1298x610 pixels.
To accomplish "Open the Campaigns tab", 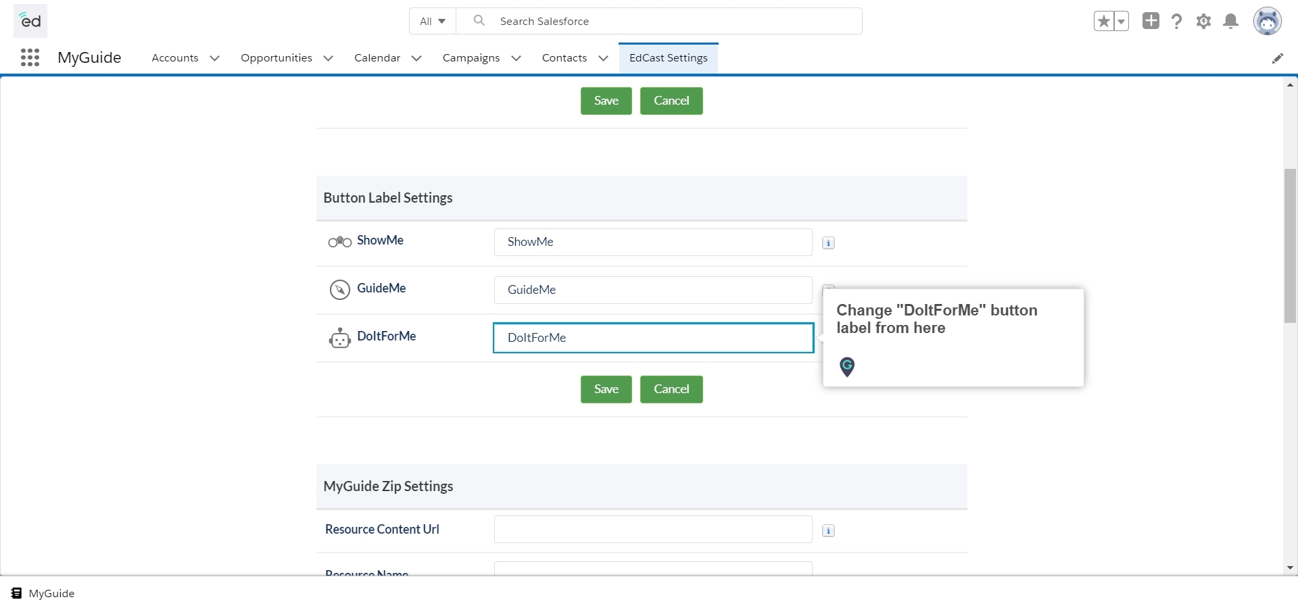I will click(471, 58).
